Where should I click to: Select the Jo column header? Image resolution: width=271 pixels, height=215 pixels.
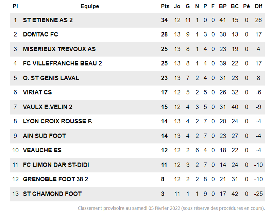[x=177, y=6]
